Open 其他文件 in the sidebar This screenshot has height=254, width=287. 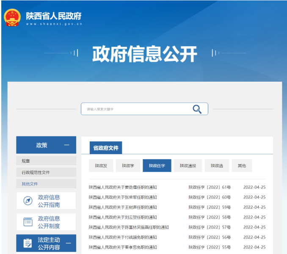pyautogui.click(x=46, y=184)
